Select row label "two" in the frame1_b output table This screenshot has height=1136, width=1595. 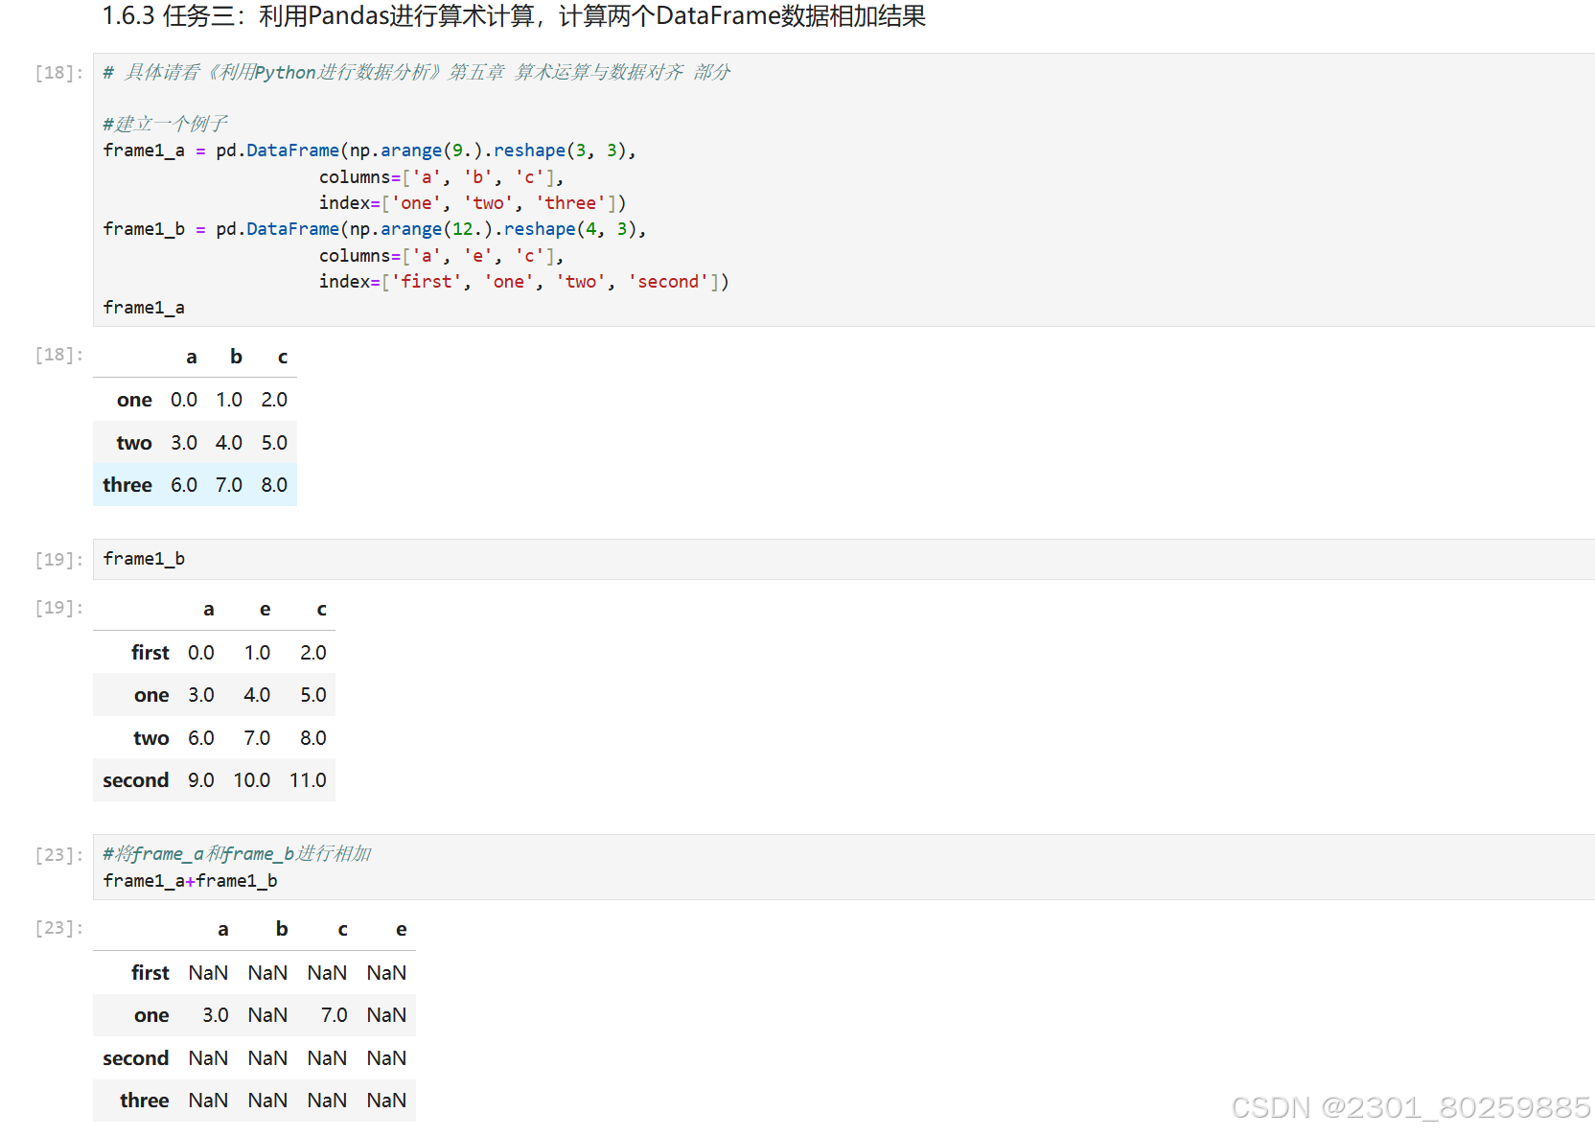(151, 738)
